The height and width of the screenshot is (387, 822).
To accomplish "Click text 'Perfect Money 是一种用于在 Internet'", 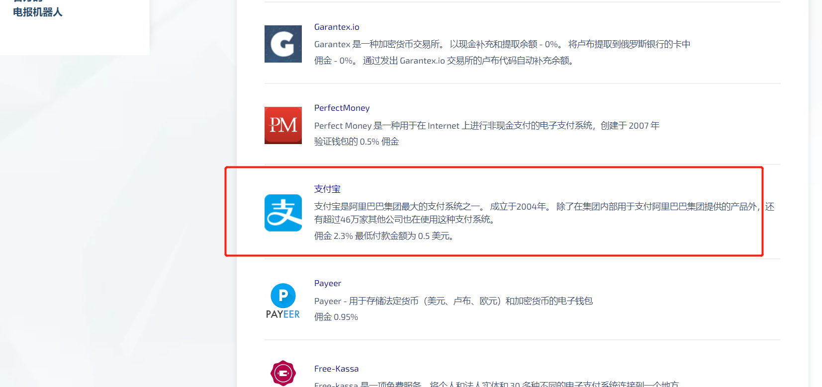I will [x=387, y=126].
